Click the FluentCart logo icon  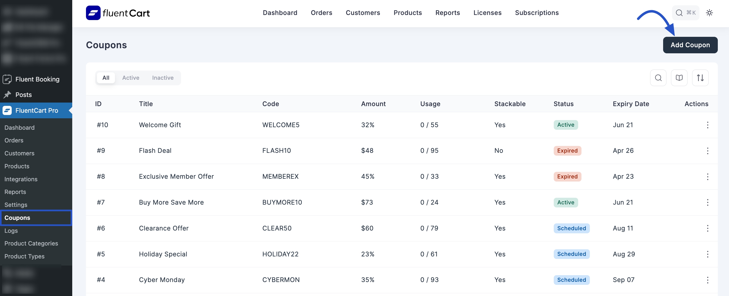point(93,13)
